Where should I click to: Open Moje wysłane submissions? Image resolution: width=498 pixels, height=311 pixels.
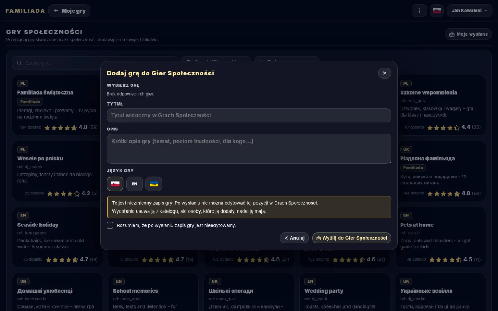468,34
